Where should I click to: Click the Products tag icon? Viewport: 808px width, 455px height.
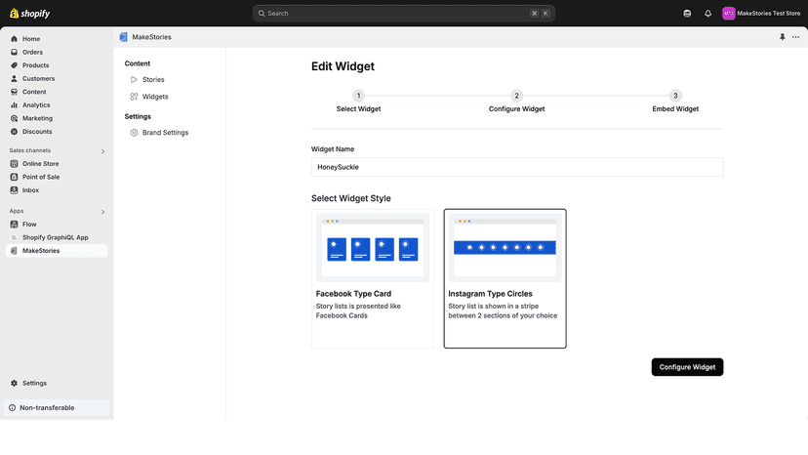14,65
